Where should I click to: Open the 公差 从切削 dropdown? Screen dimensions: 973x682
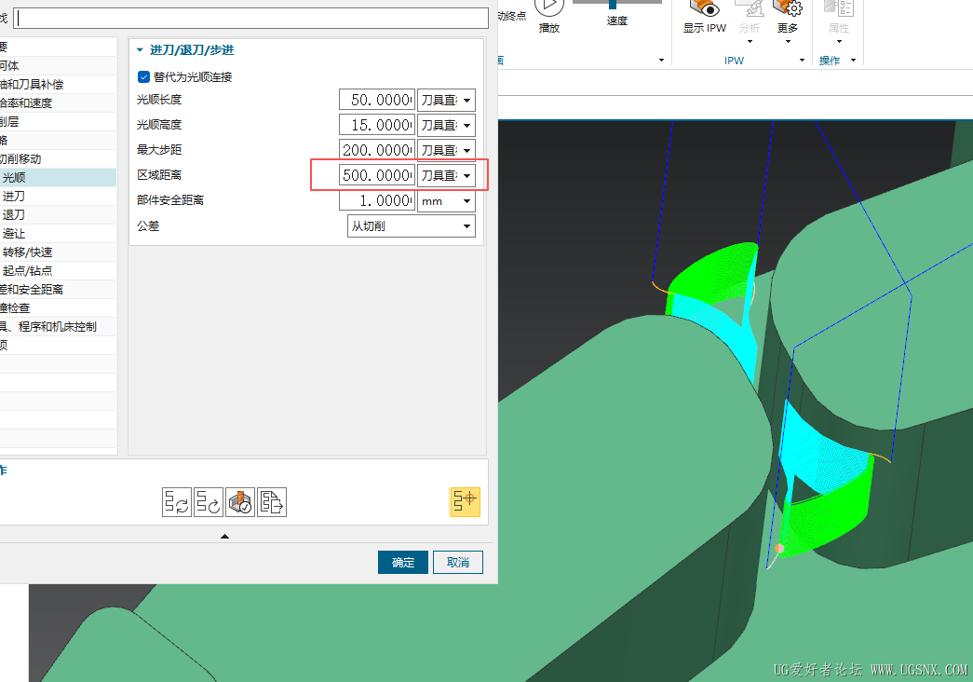point(412,226)
